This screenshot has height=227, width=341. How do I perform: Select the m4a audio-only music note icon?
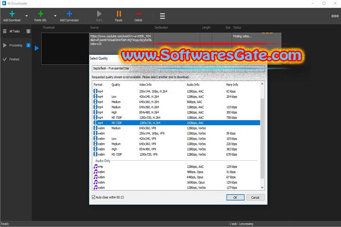tap(96, 166)
